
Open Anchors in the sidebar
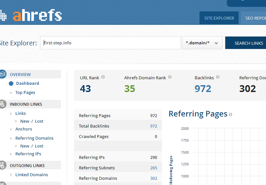[x=23, y=129]
